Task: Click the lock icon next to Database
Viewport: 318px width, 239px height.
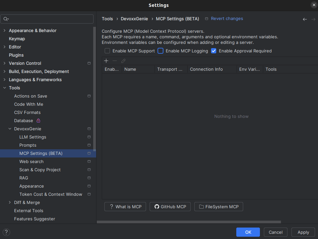Action: (x=38, y=120)
